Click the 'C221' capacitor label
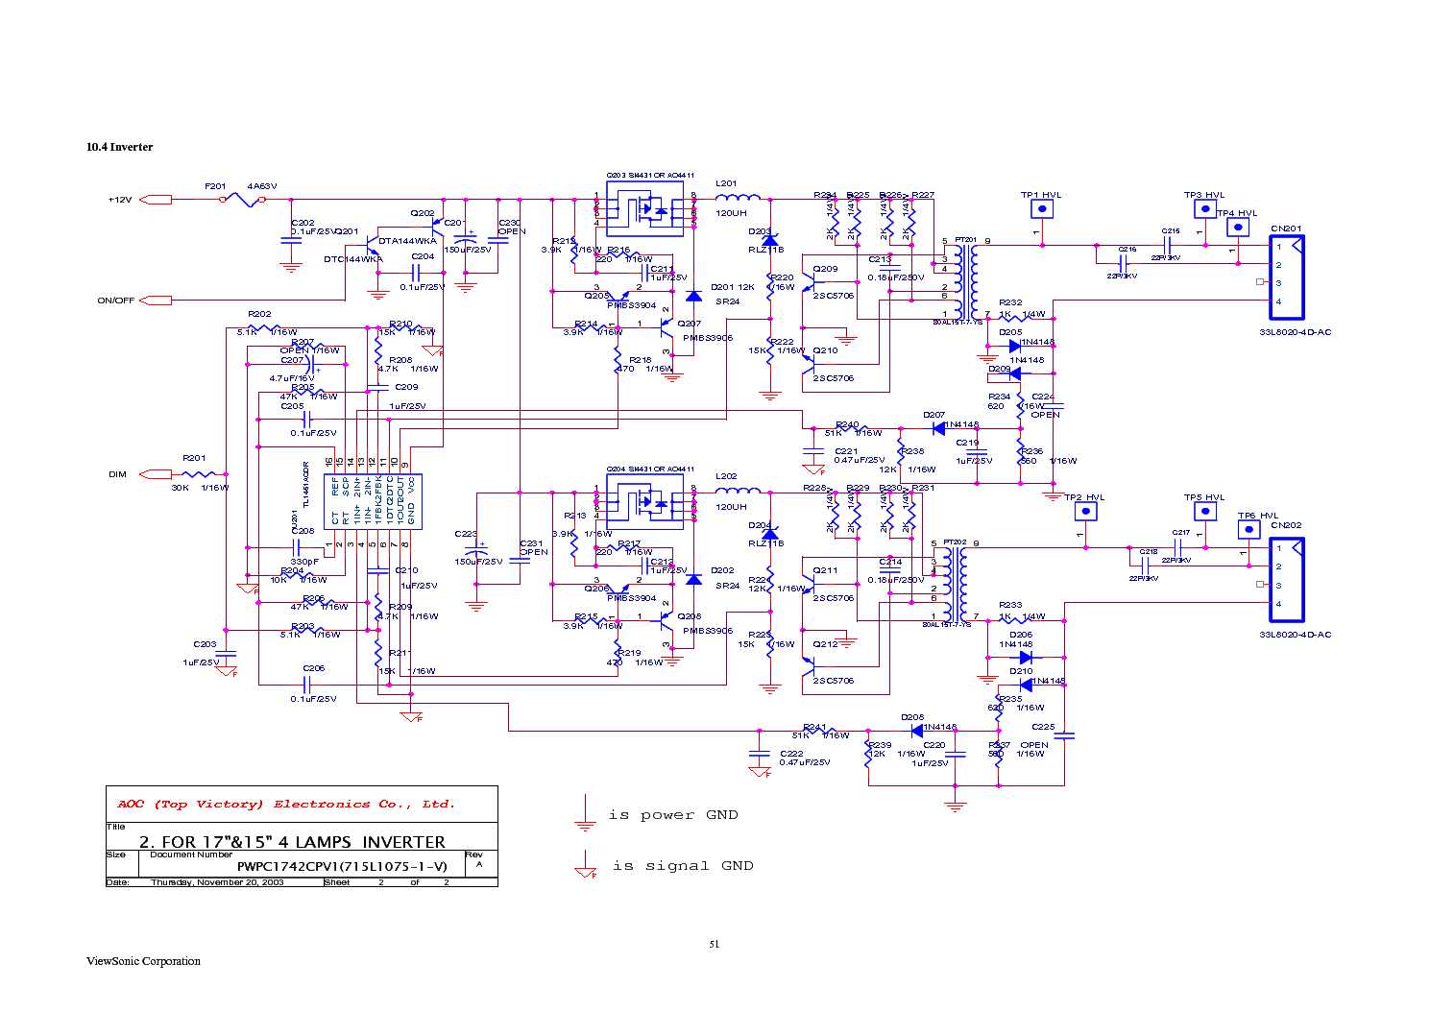The image size is (1430, 1011). click(846, 450)
